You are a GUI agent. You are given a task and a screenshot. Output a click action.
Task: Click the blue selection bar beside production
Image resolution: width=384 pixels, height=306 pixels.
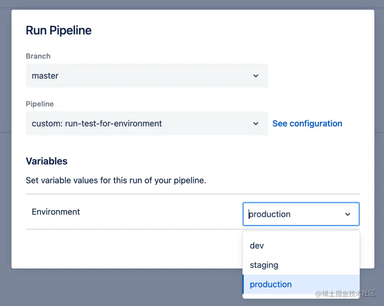click(243, 284)
